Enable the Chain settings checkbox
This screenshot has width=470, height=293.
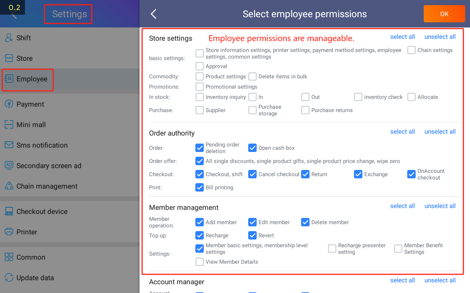411,50
